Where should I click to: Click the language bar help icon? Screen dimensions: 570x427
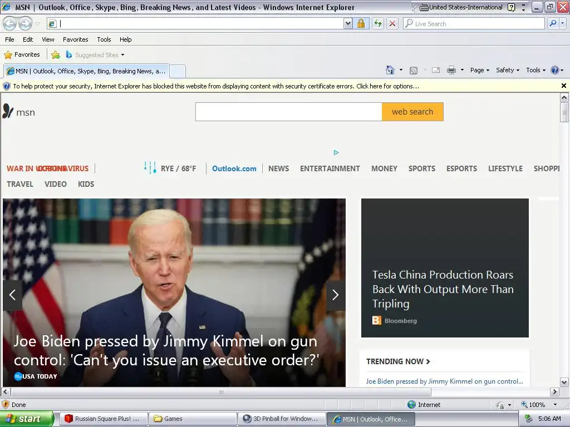(511, 7)
